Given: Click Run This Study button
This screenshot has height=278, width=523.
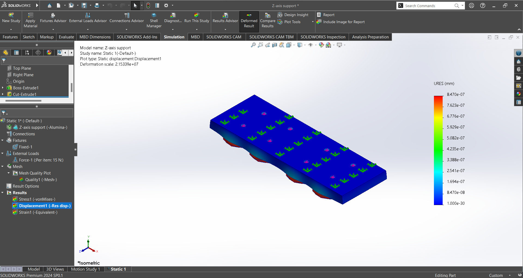Looking at the screenshot, I should click(x=197, y=21).
